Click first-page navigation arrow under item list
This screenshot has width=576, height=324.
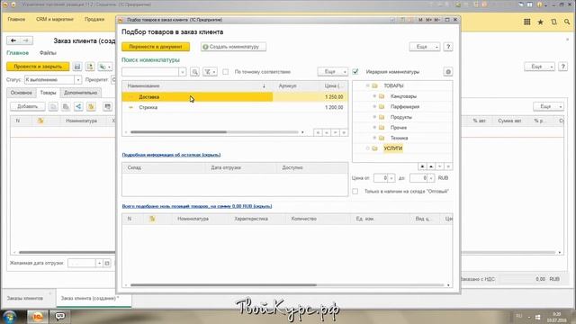click(x=318, y=132)
